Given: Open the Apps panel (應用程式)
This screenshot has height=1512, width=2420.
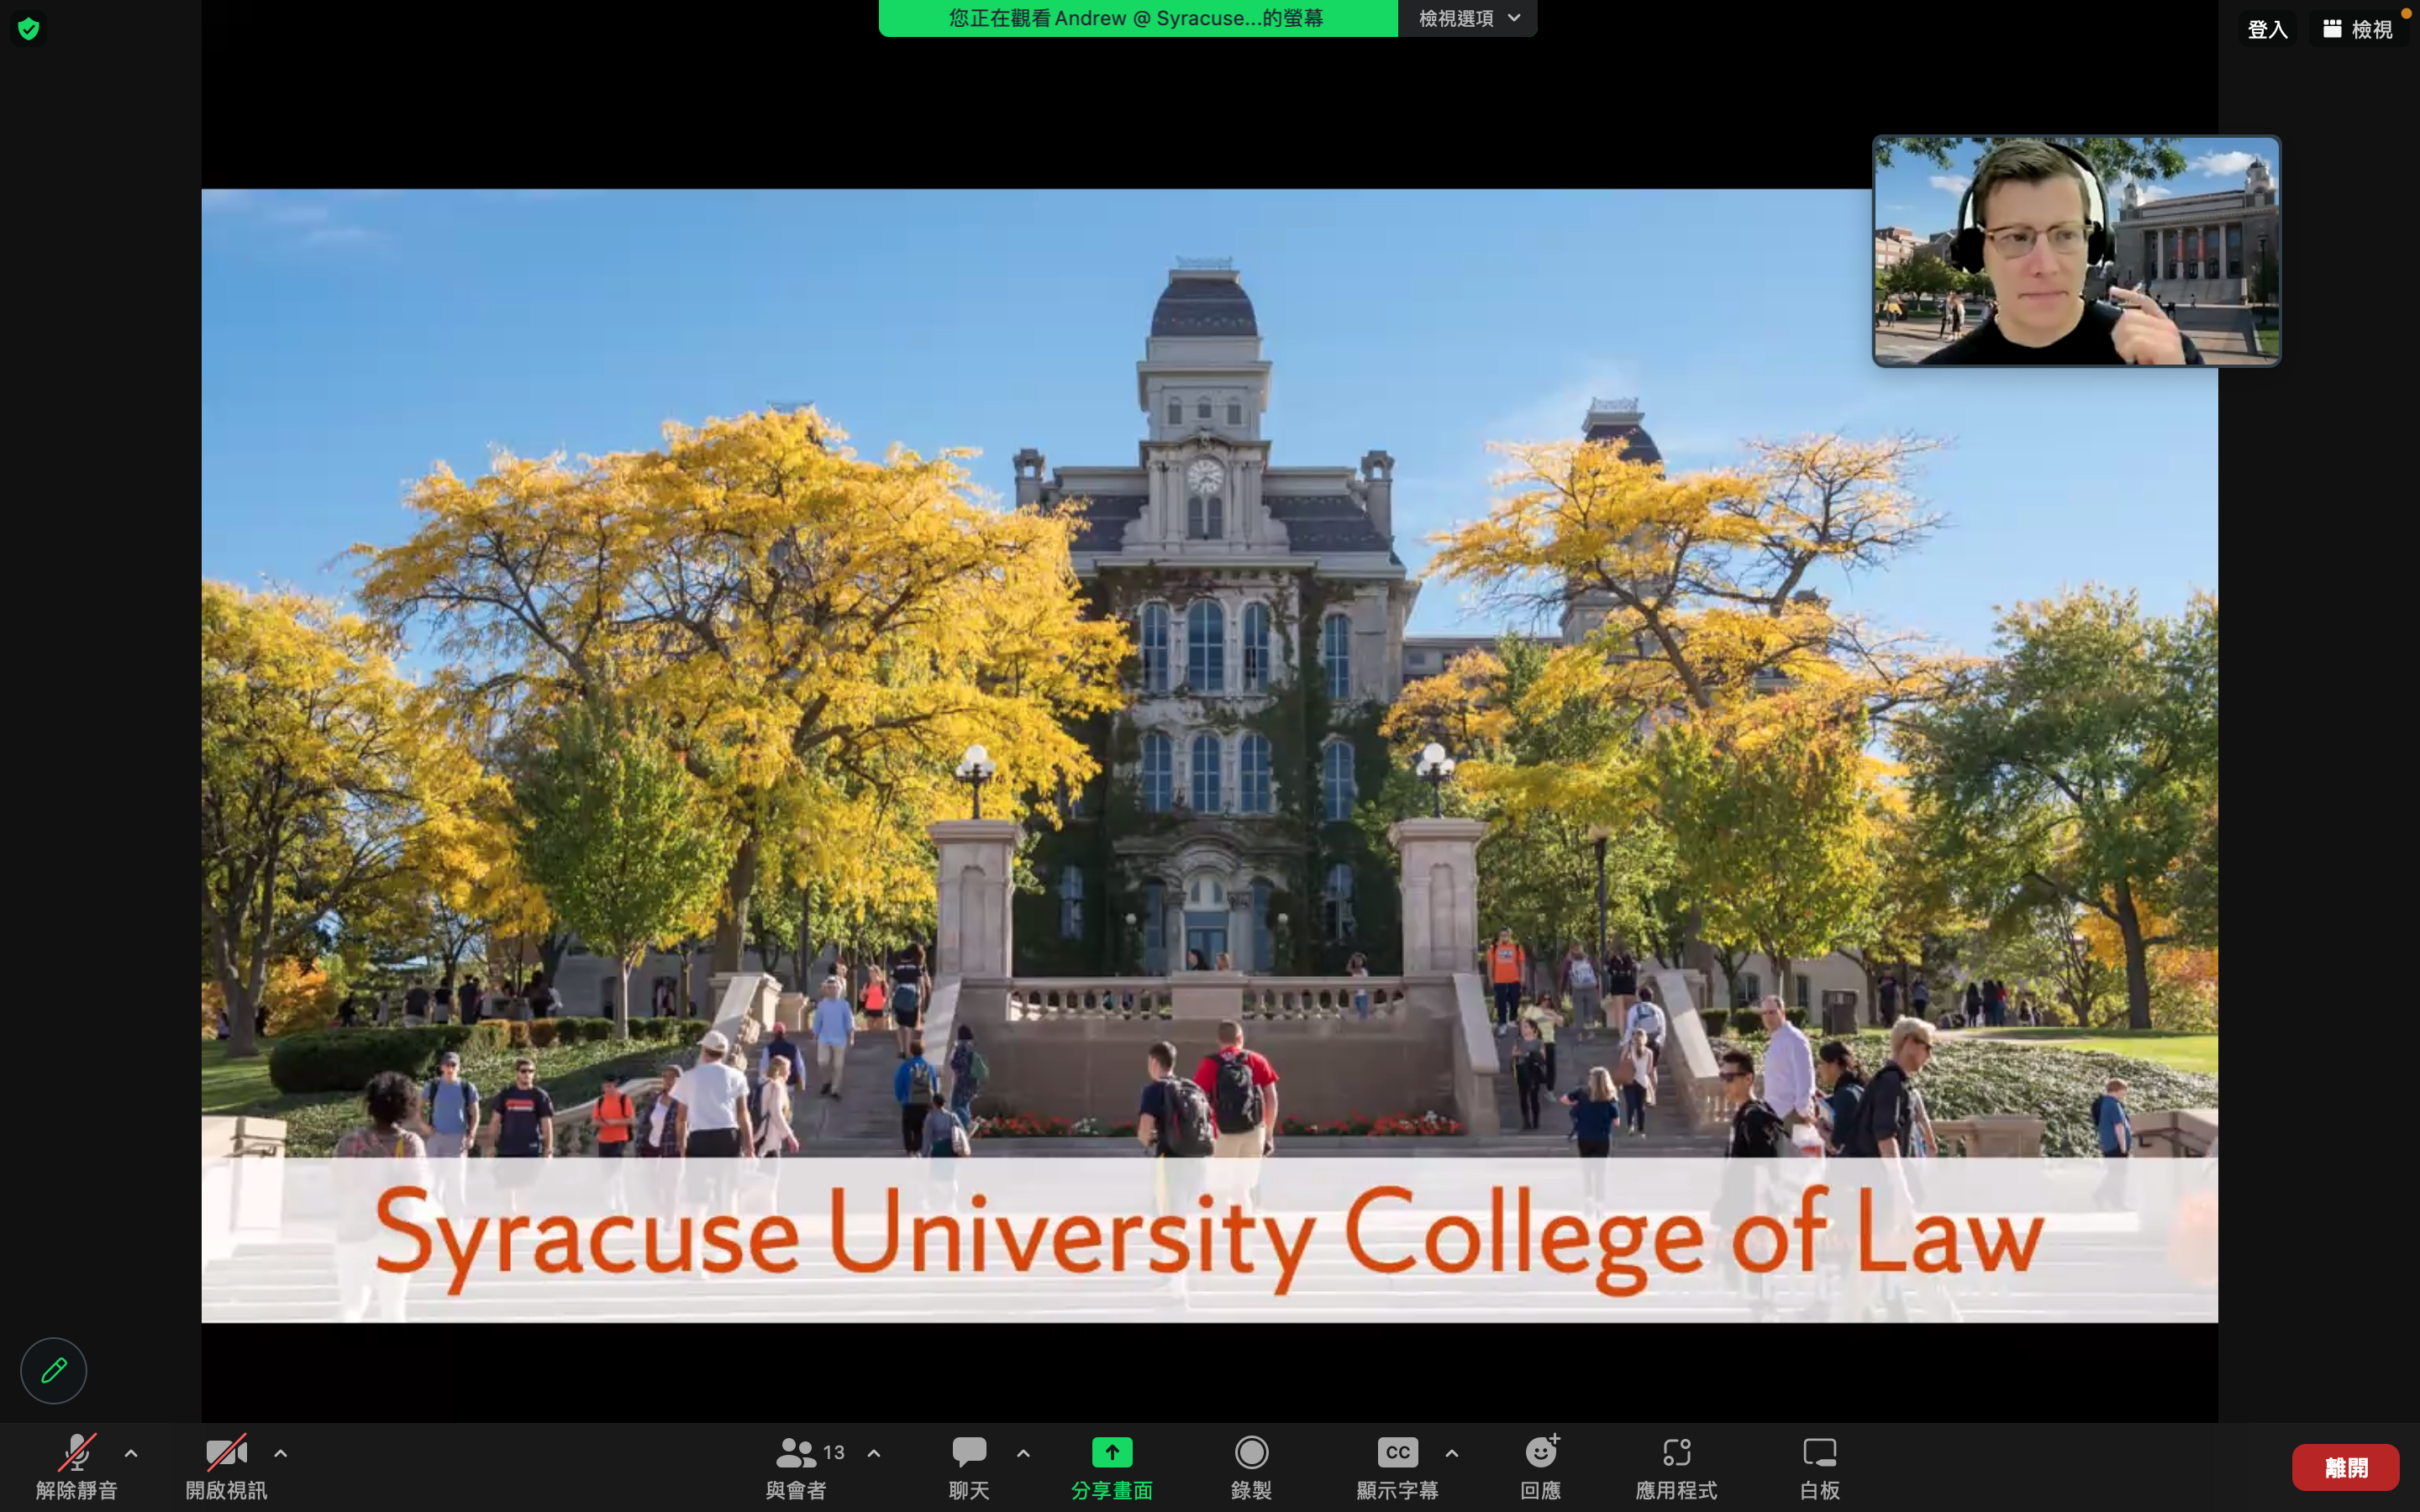Looking at the screenshot, I should (1677, 1466).
